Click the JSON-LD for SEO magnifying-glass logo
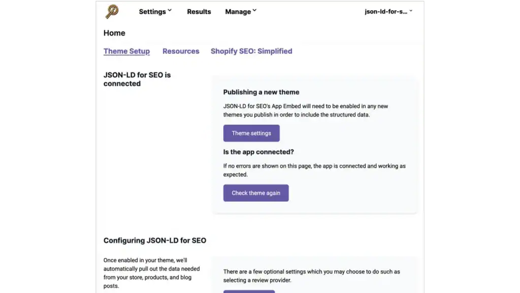 tap(112, 11)
